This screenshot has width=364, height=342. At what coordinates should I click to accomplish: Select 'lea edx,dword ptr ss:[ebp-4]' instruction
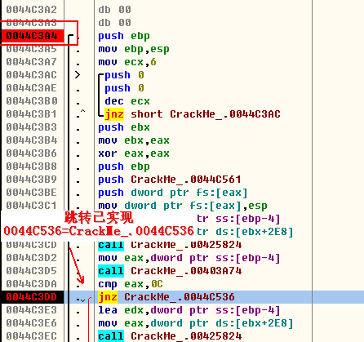click(x=189, y=310)
